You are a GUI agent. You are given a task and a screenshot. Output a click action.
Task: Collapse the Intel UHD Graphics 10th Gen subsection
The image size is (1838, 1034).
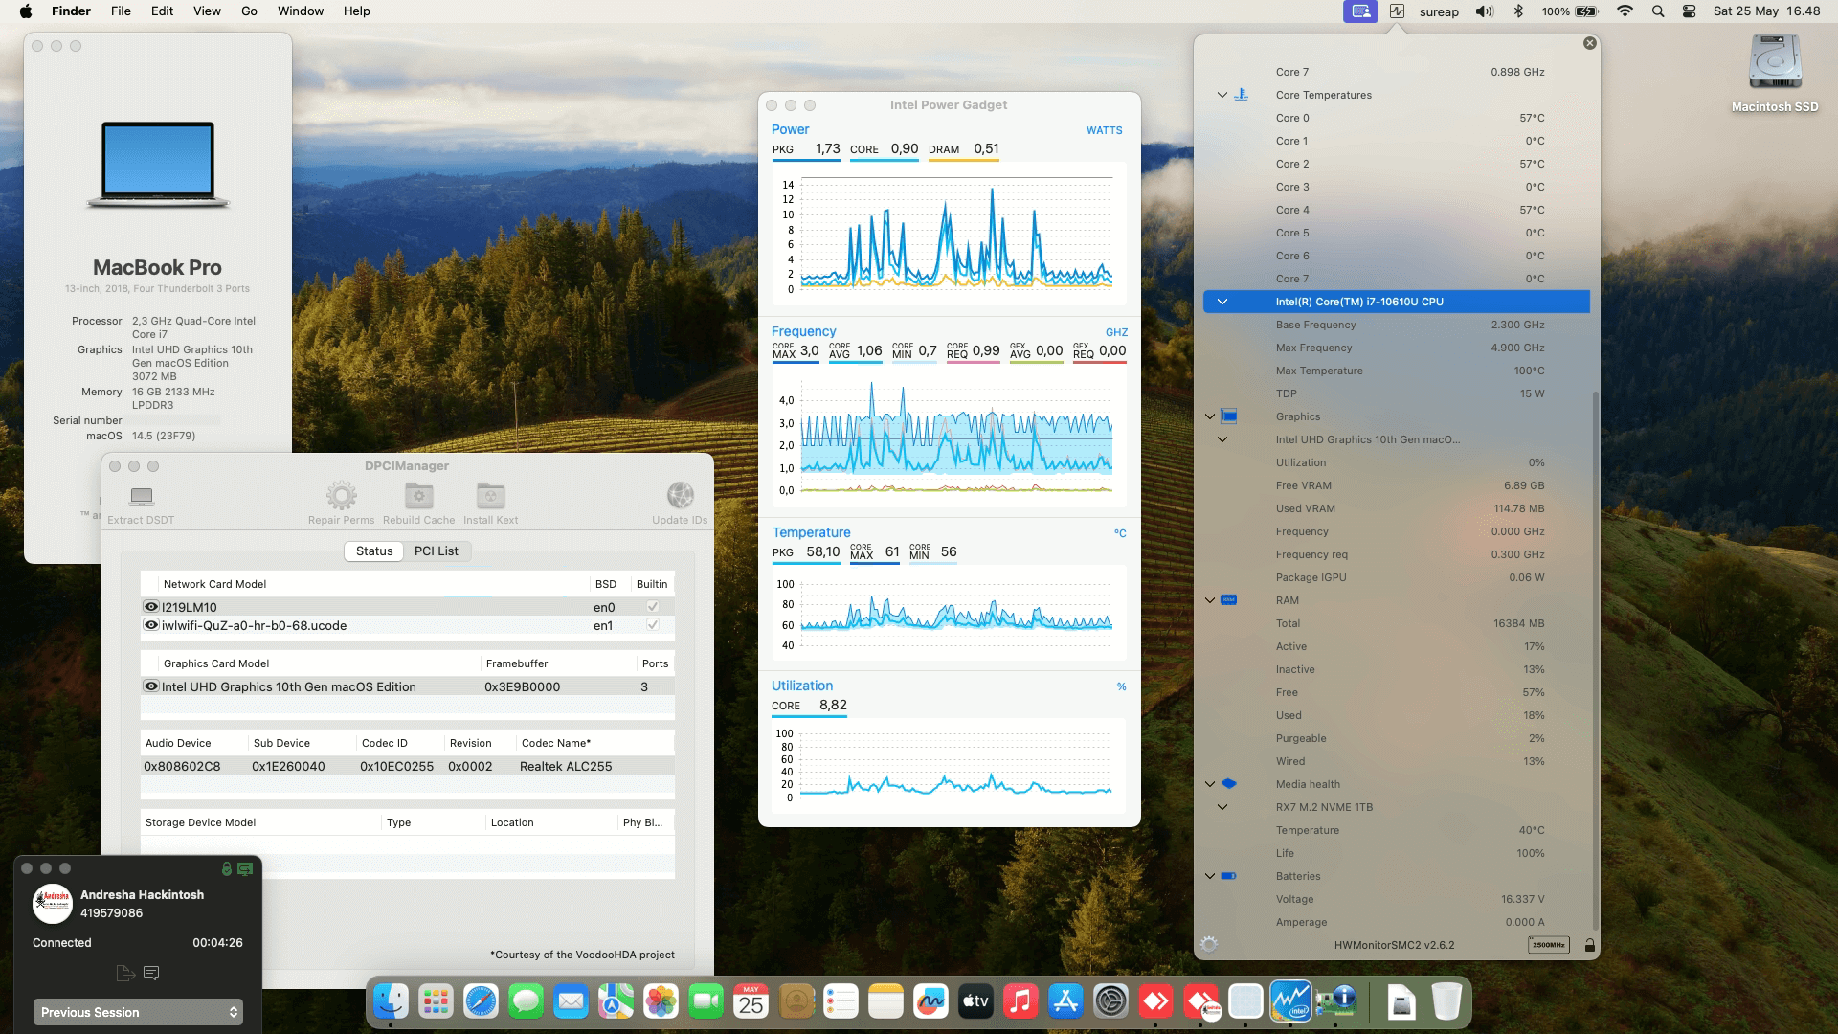1222,439
